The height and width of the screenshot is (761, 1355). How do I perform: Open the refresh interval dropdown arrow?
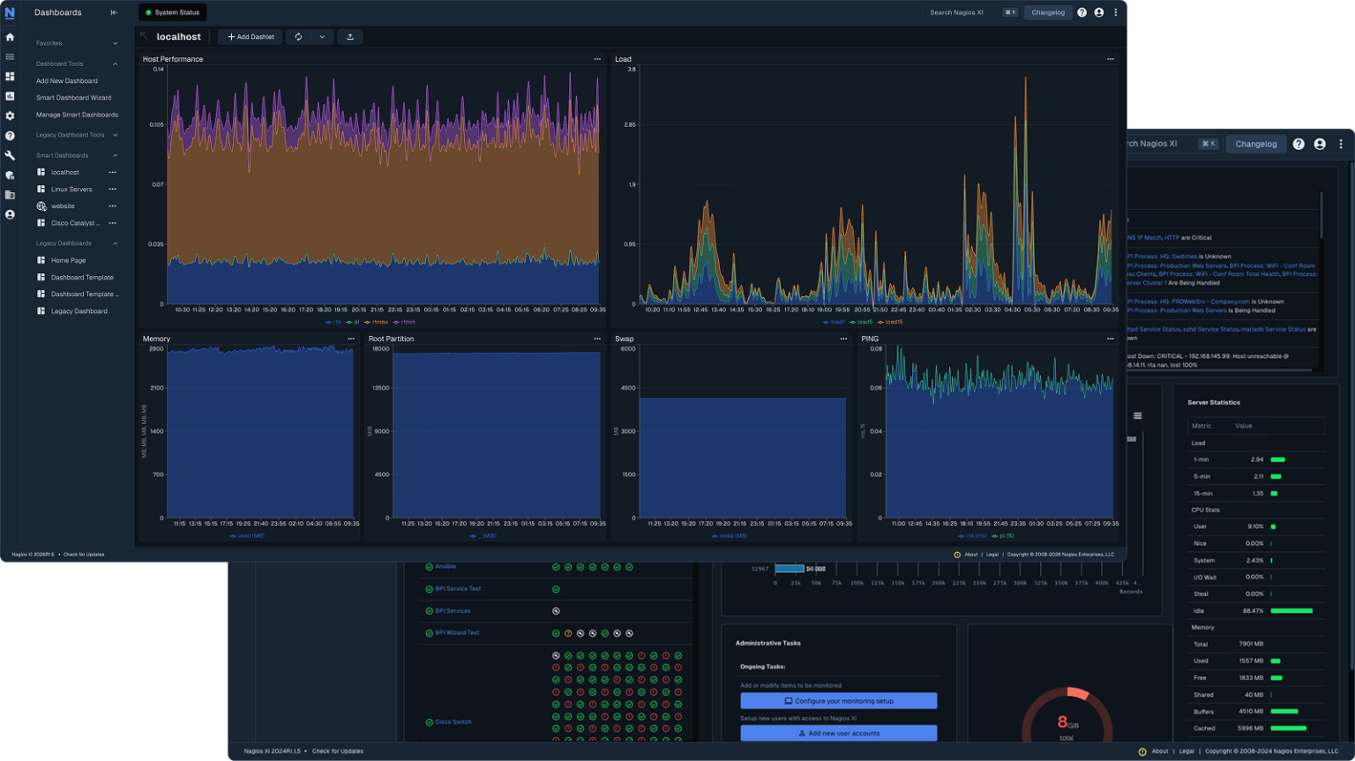point(322,37)
